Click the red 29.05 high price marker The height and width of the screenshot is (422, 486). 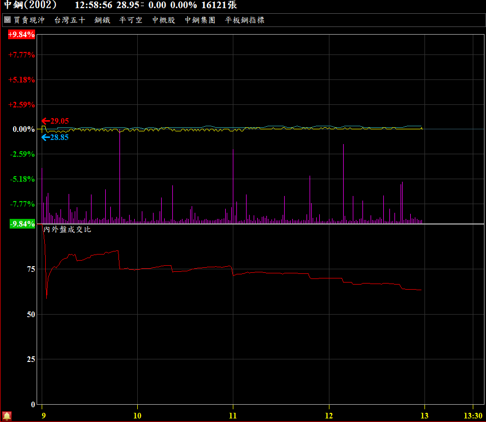tap(55, 121)
